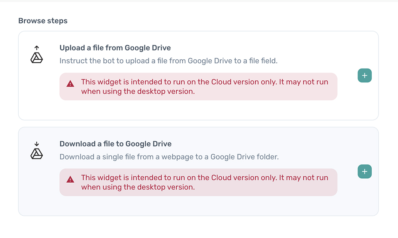Image resolution: width=398 pixels, height=238 pixels.
Task: Select the Upload a file from Google Drive title
Action: [x=115, y=47]
